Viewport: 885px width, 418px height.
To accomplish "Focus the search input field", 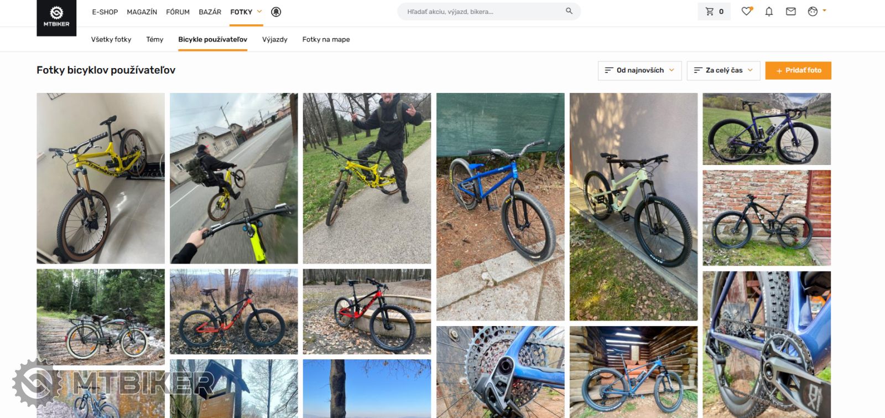I will click(481, 12).
